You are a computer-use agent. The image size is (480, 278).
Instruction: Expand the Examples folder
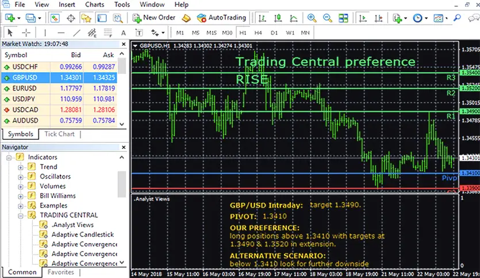(21, 206)
